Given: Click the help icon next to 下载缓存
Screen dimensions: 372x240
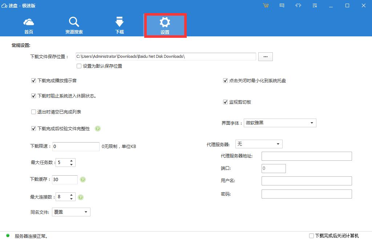Looking at the screenshot, I should coord(83,180).
